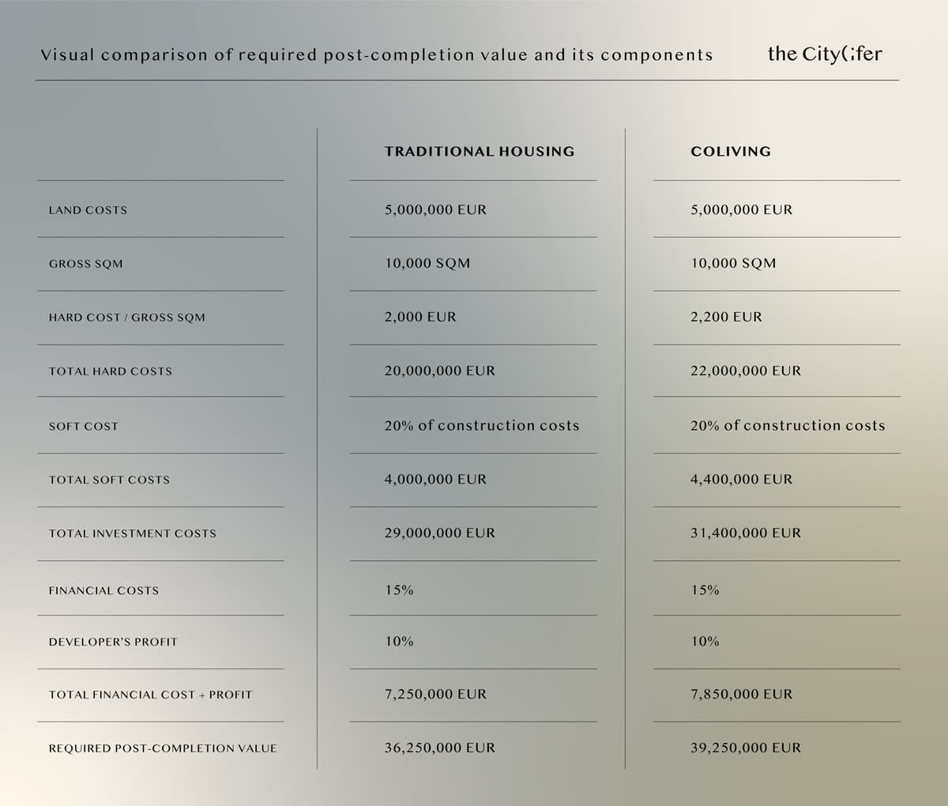
Task: Click the 36,250,000 EUR traditional housing value
Action: point(440,748)
